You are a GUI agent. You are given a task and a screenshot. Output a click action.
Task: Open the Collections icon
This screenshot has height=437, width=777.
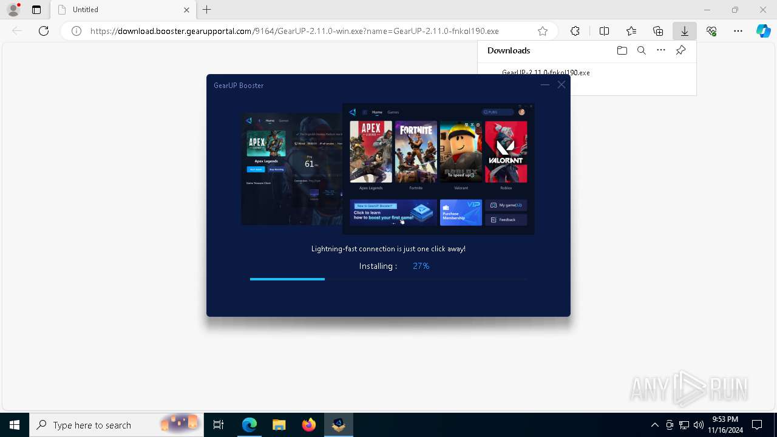tap(658, 31)
